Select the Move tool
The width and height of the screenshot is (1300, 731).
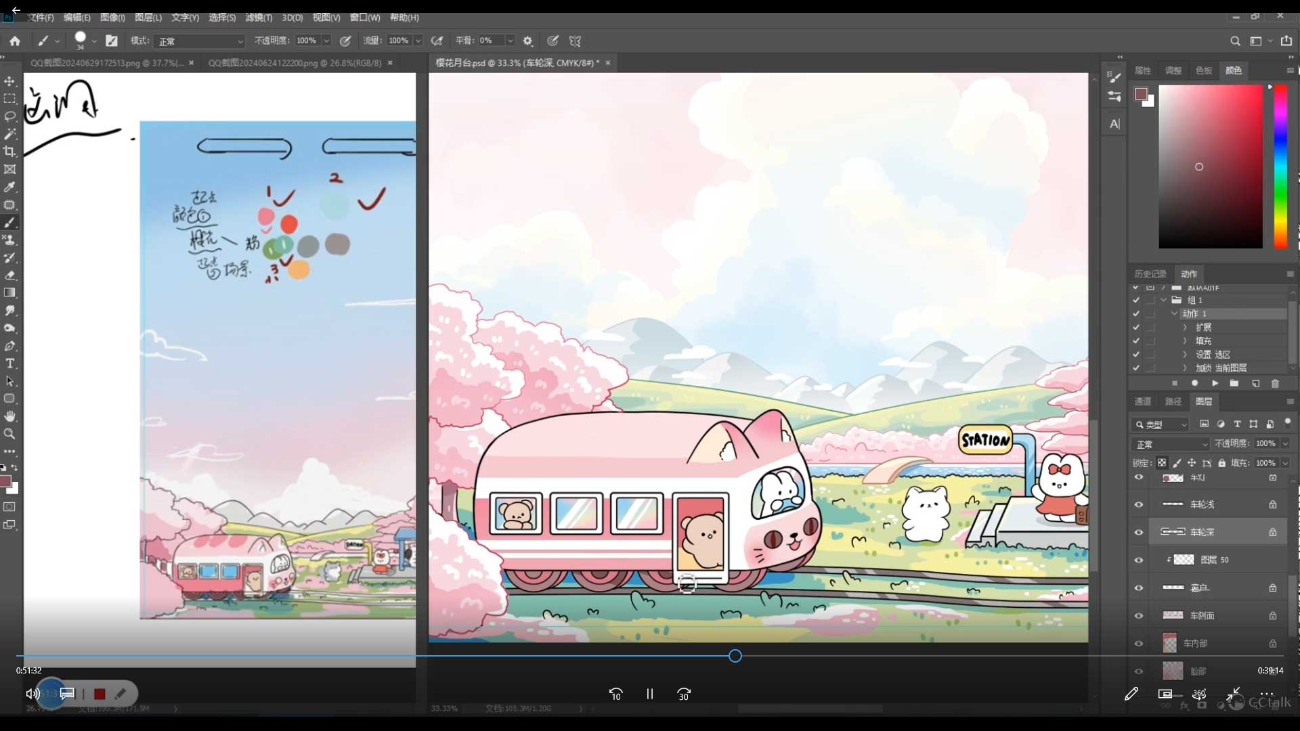[9, 81]
